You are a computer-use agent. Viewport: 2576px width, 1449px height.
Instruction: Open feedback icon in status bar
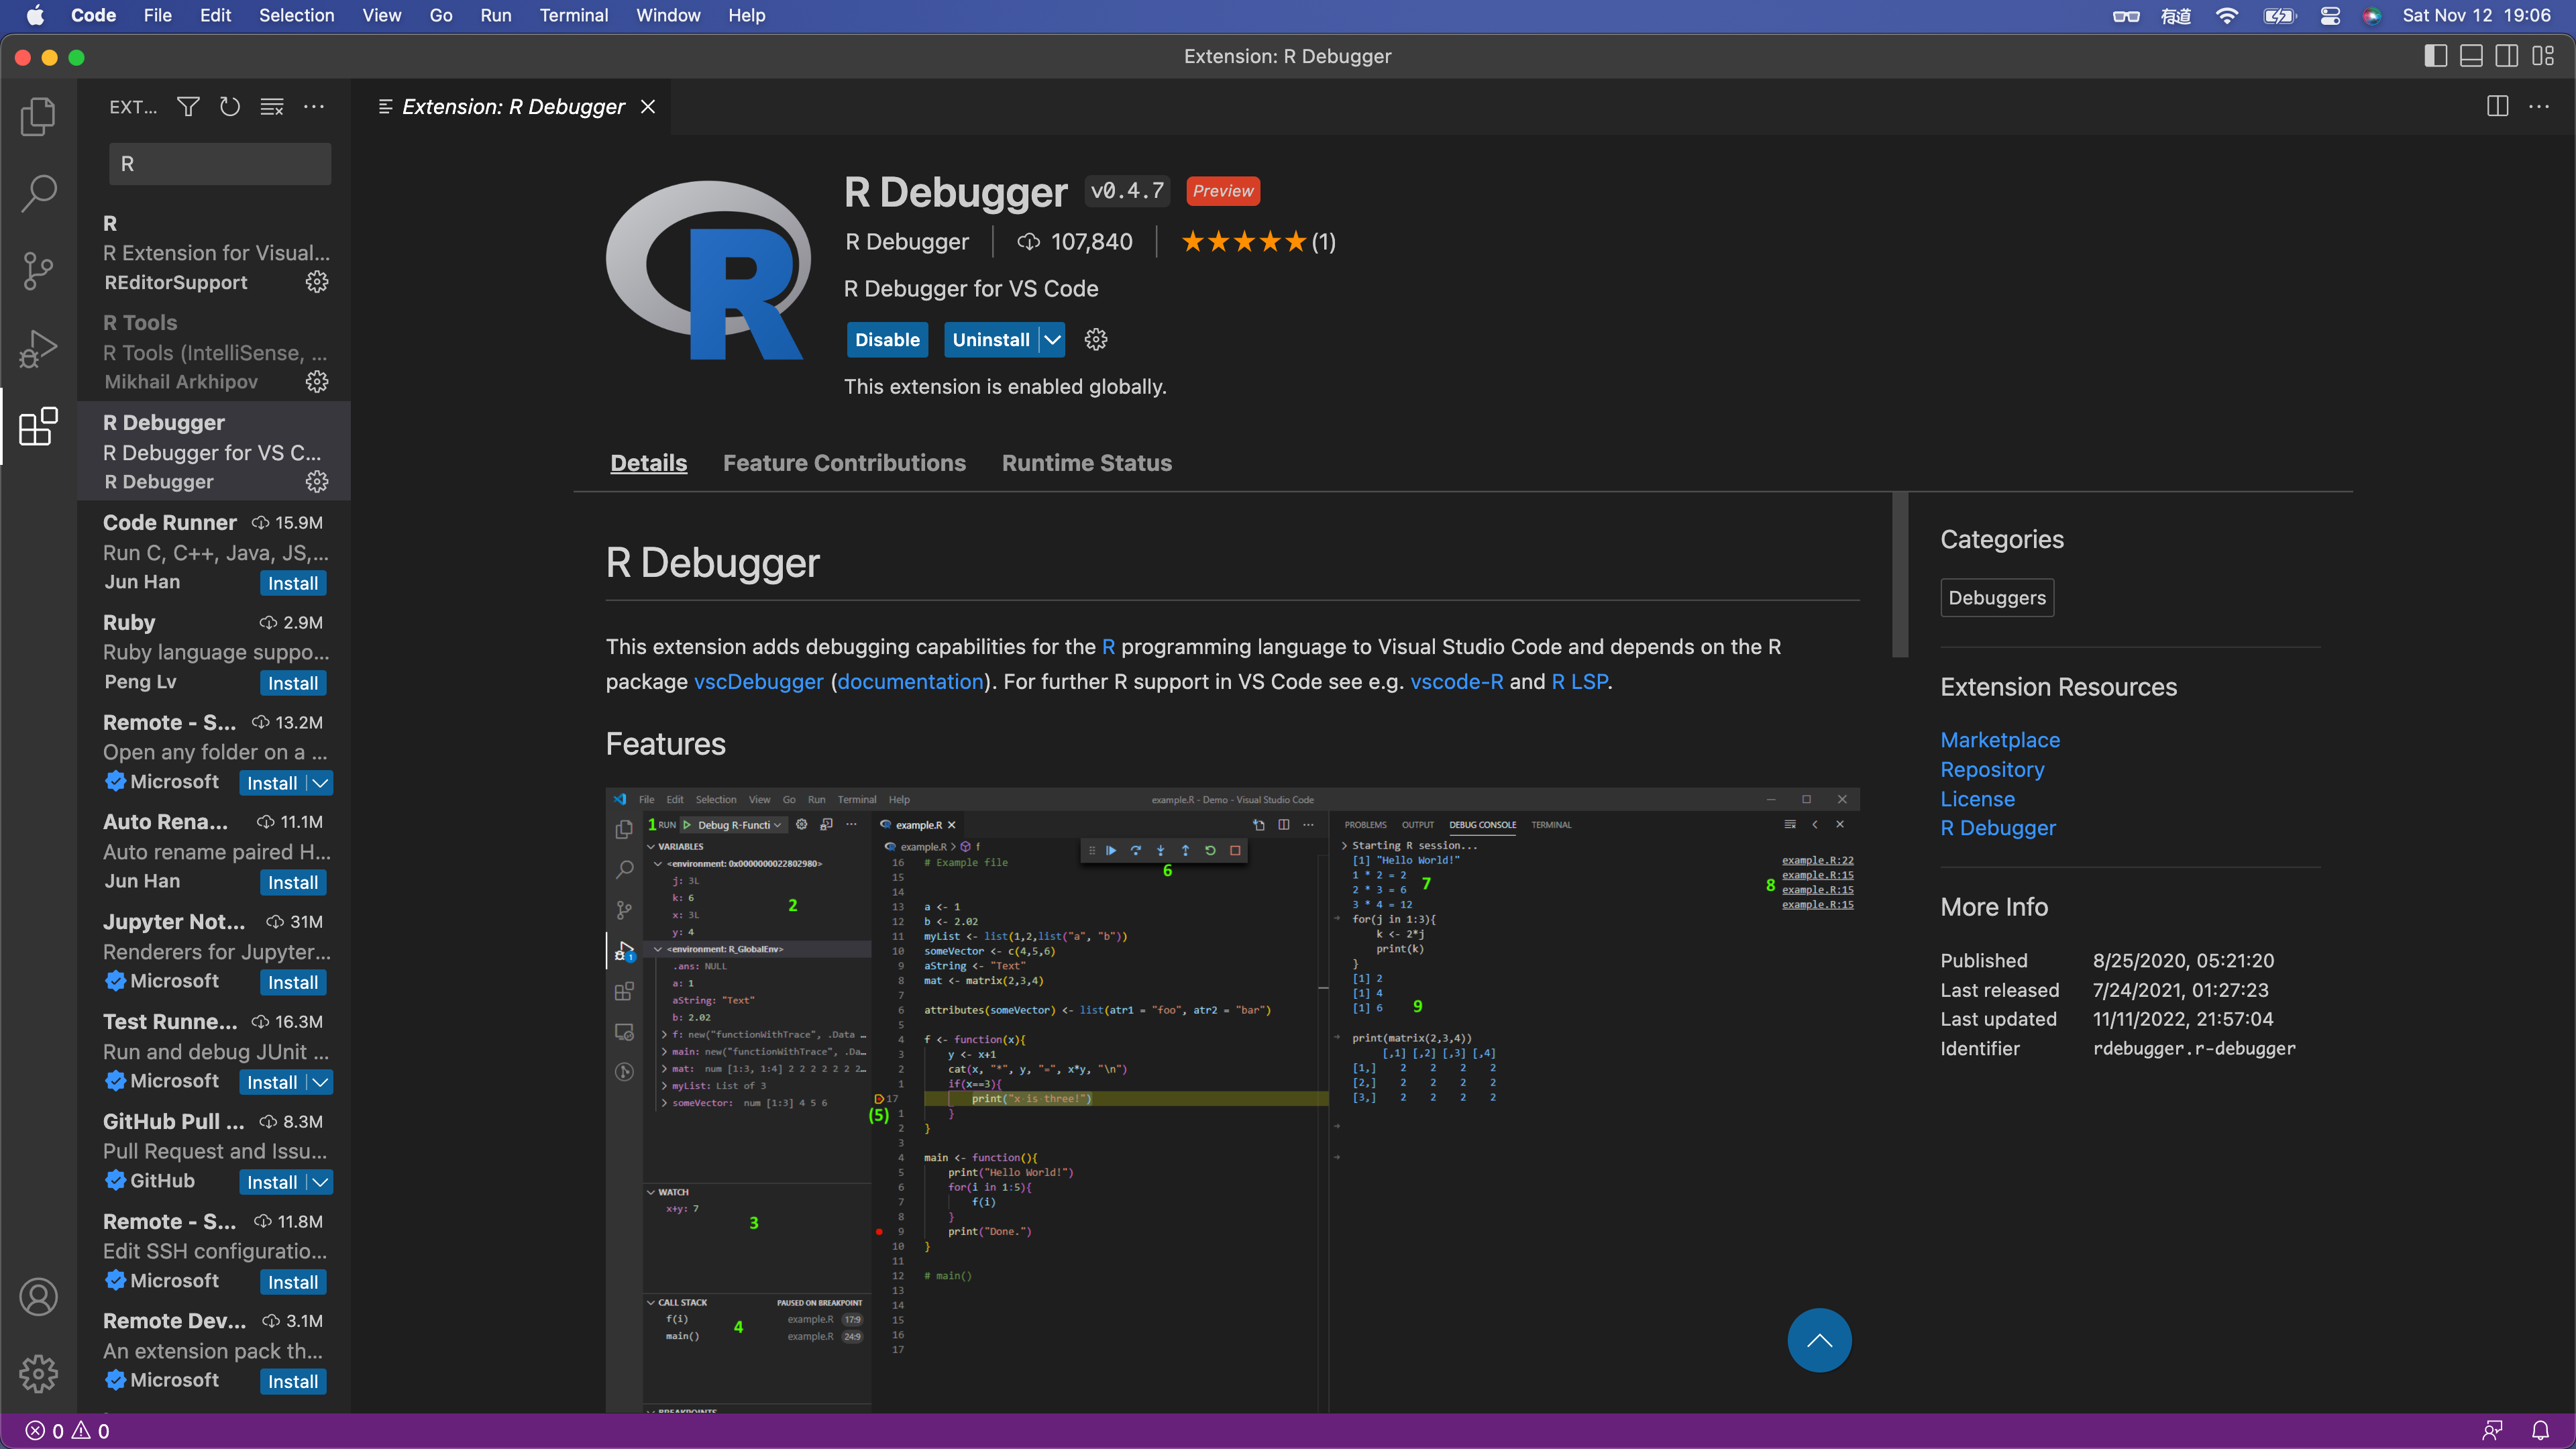click(2492, 1431)
